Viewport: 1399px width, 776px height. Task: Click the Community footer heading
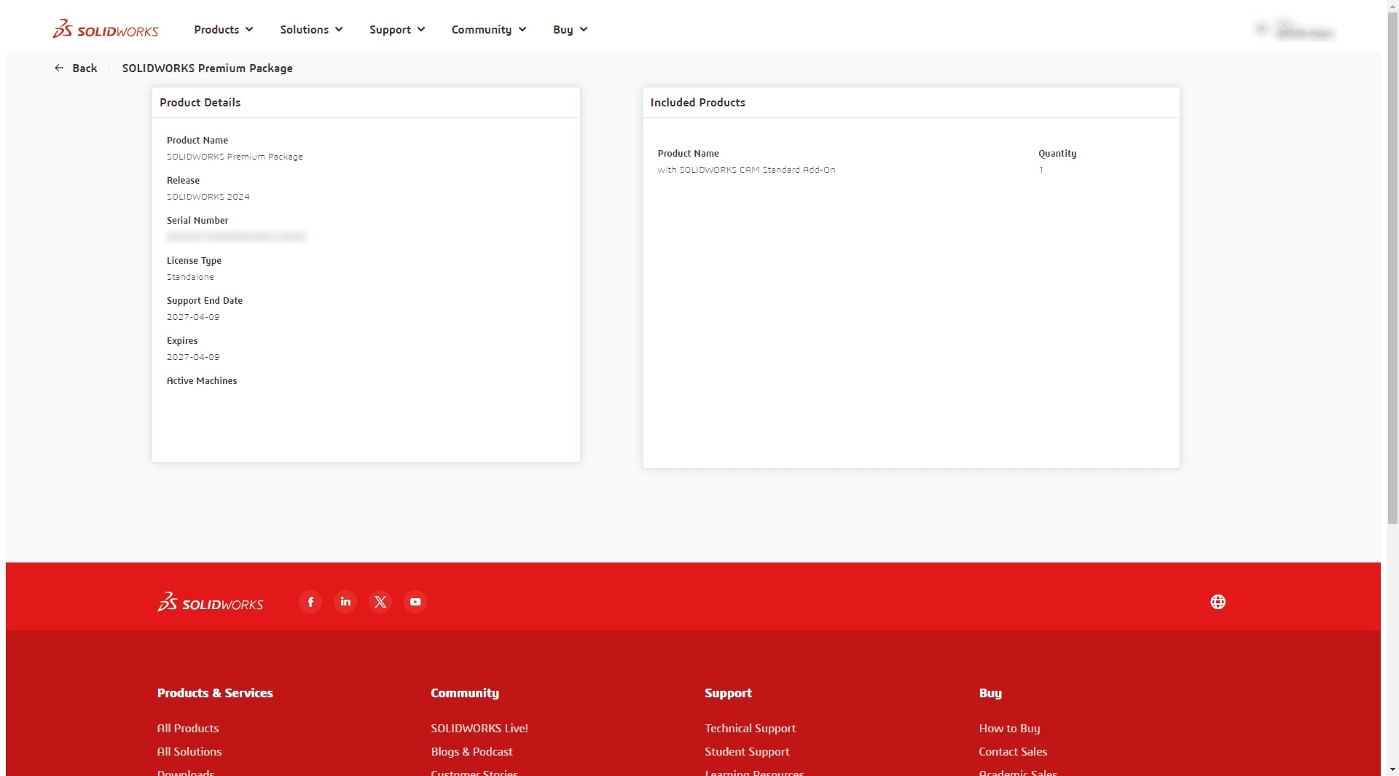(x=465, y=693)
